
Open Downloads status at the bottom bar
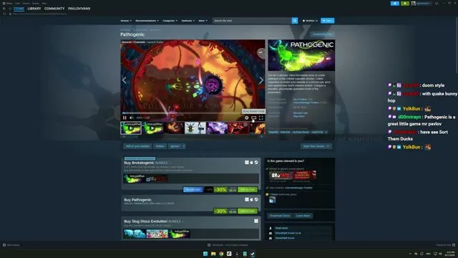click(x=228, y=245)
